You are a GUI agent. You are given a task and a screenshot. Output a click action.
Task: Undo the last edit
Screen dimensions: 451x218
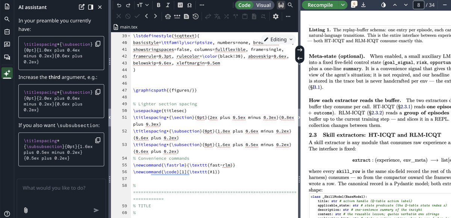[x=119, y=5]
